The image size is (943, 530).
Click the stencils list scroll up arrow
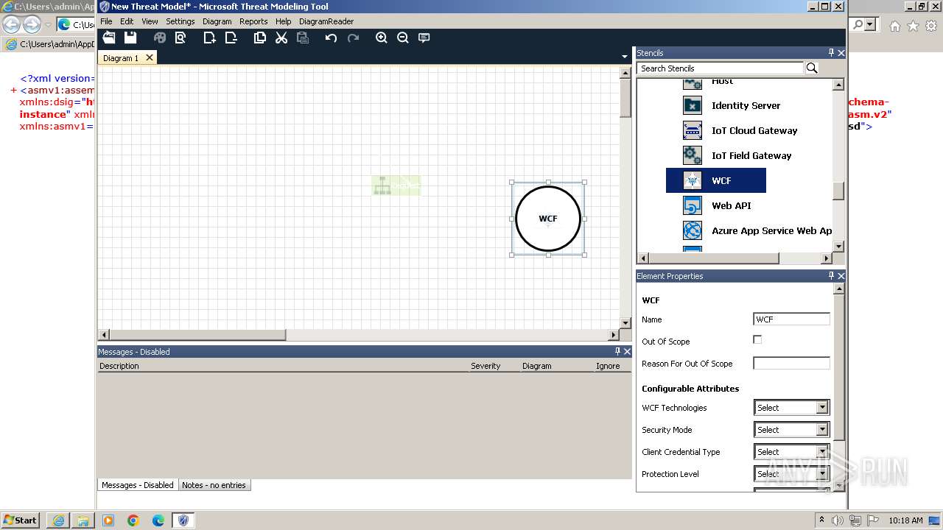838,85
